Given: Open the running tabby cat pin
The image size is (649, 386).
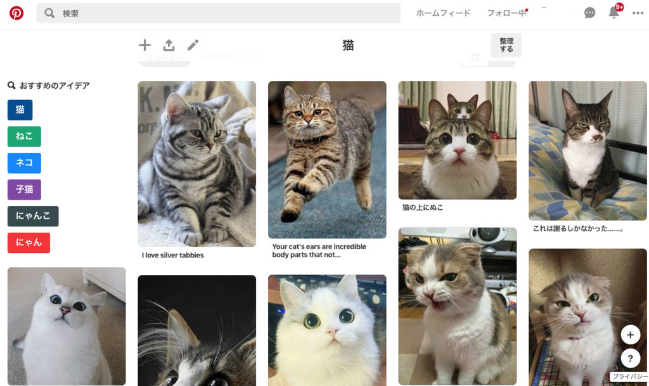Looking at the screenshot, I should coord(327,160).
